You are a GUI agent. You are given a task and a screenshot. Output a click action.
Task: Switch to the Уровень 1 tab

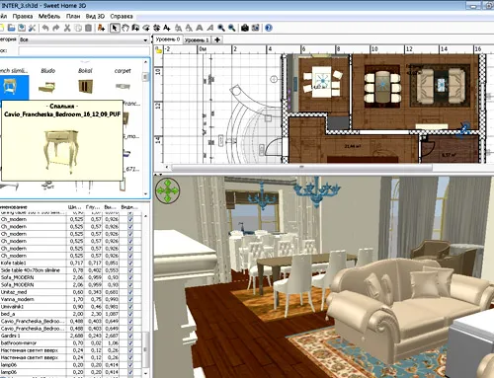pyautogui.click(x=197, y=40)
